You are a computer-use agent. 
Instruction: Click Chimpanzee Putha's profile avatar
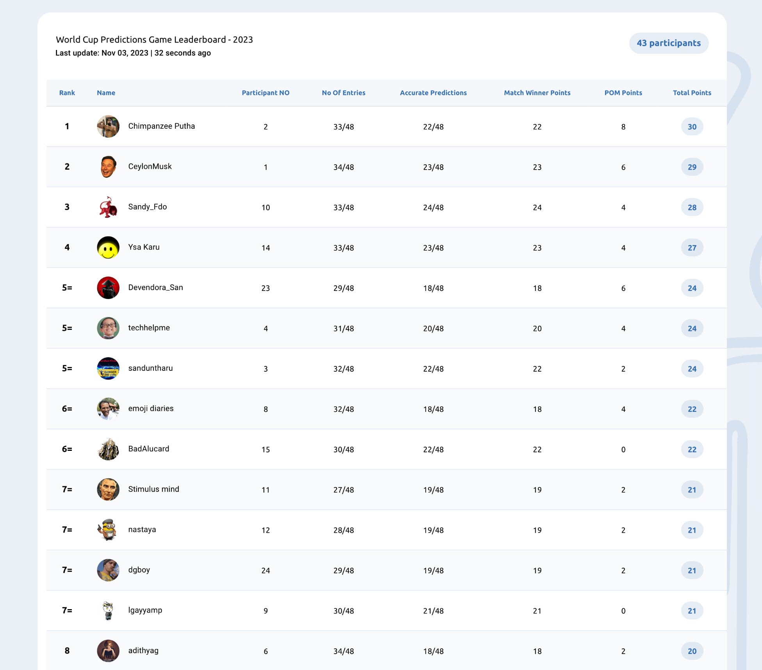tap(108, 126)
